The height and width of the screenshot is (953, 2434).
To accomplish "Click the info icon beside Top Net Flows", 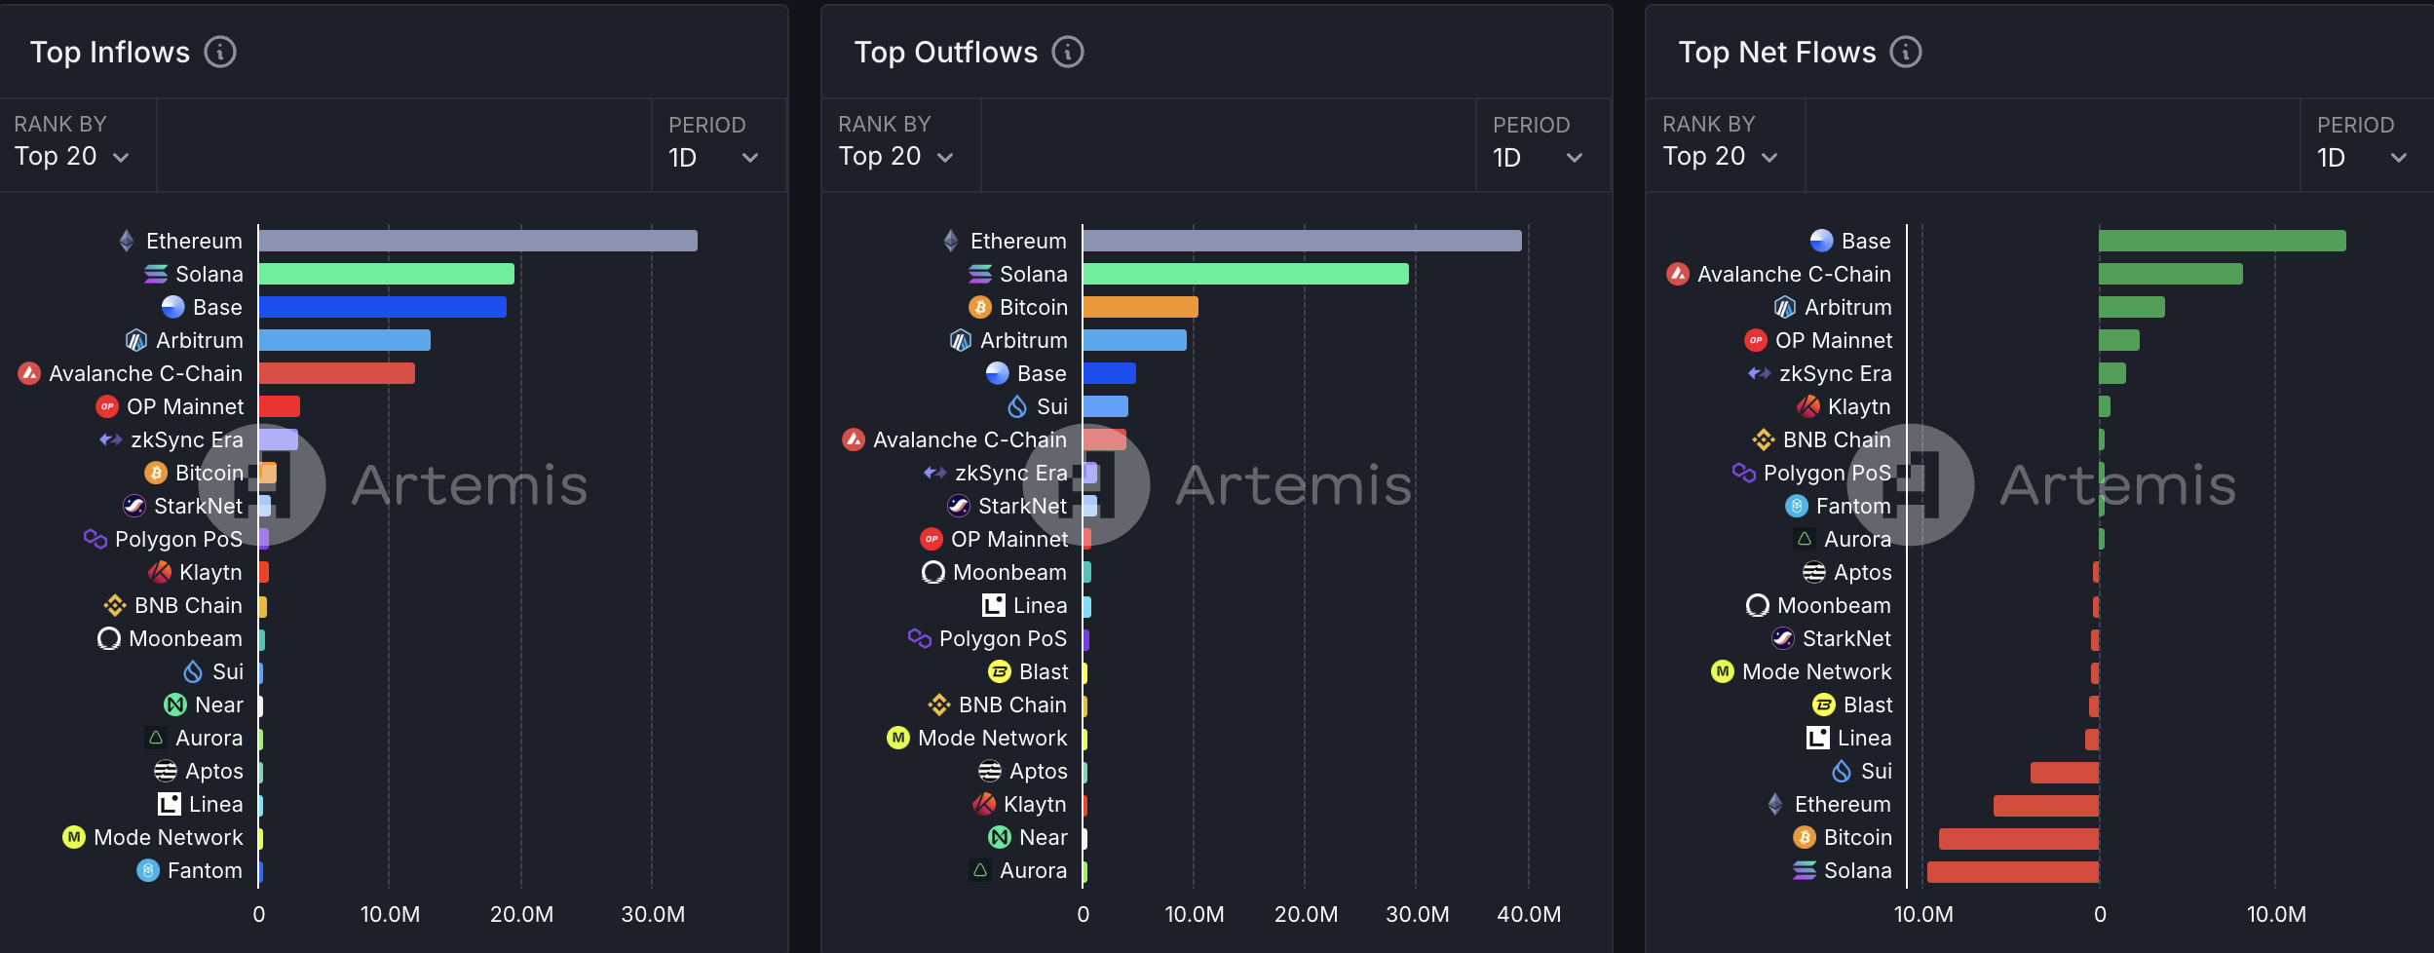I will pyautogui.click(x=1906, y=52).
